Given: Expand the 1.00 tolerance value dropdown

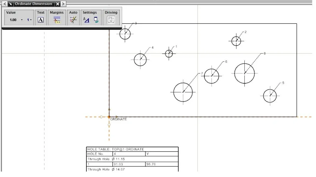Looking at the screenshot, I should coord(22,20).
